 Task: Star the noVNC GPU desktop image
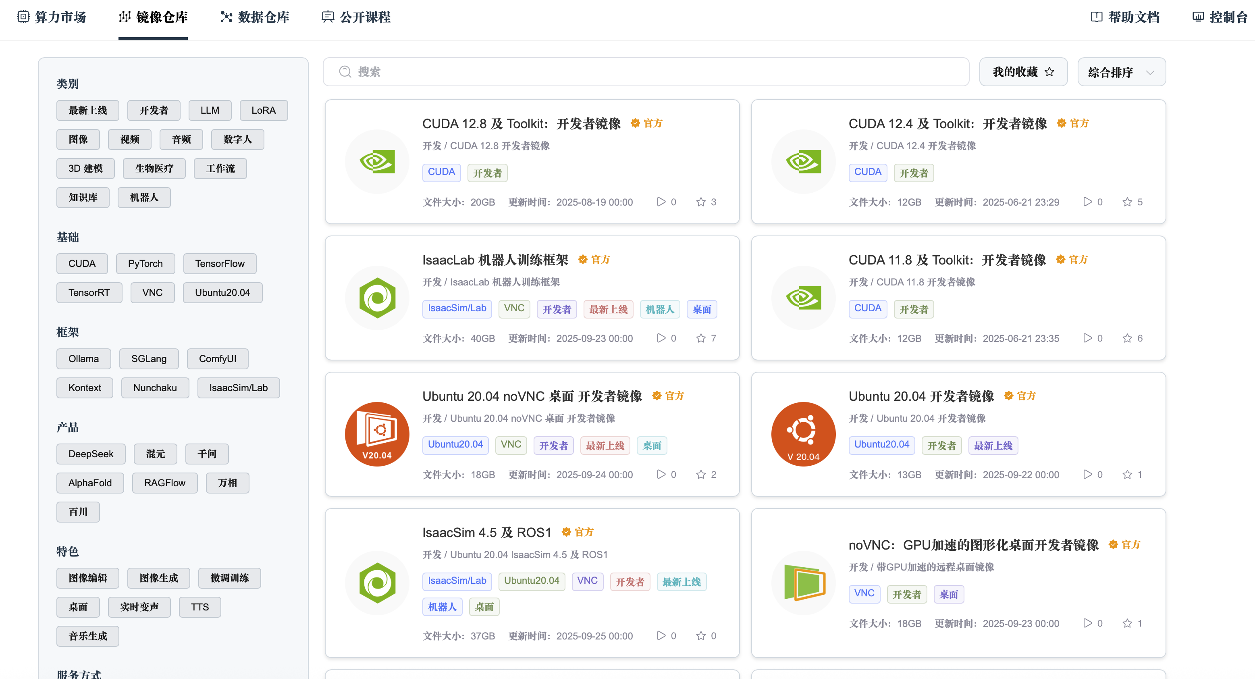[1127, 623]
